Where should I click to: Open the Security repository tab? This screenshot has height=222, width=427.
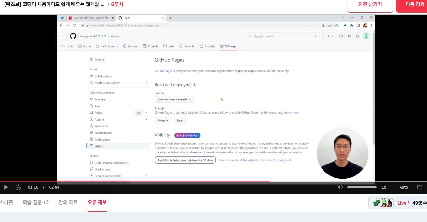(187, 46)
